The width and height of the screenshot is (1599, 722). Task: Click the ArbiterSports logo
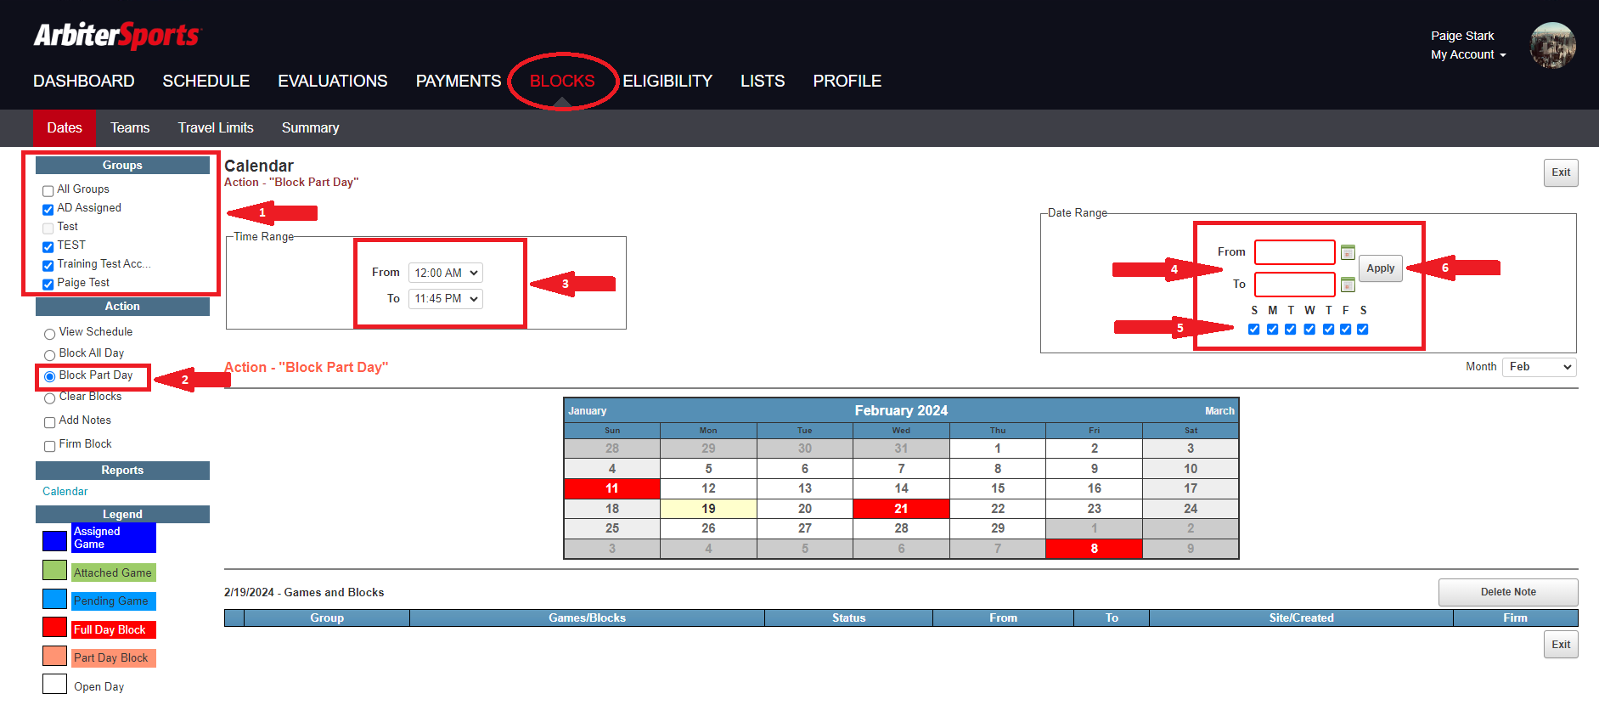[117, 35]
